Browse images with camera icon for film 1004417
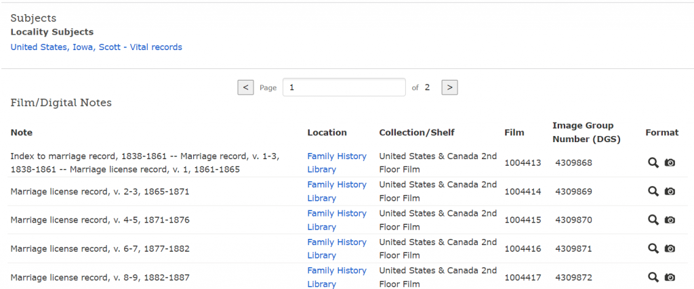Image resolution: width=694 pixels, height=289 pixels. pos(670,277)
